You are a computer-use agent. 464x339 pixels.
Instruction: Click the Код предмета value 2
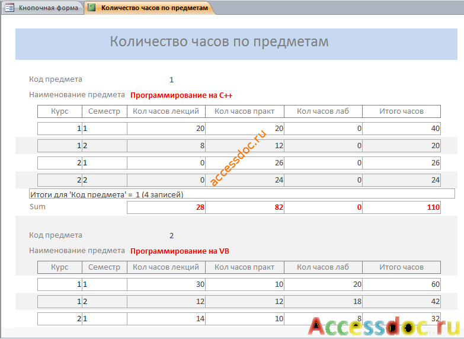point(172,236)
